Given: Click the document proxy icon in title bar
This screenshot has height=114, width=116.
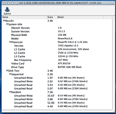Looking at the screenshot, I should [x=17, y=3].
